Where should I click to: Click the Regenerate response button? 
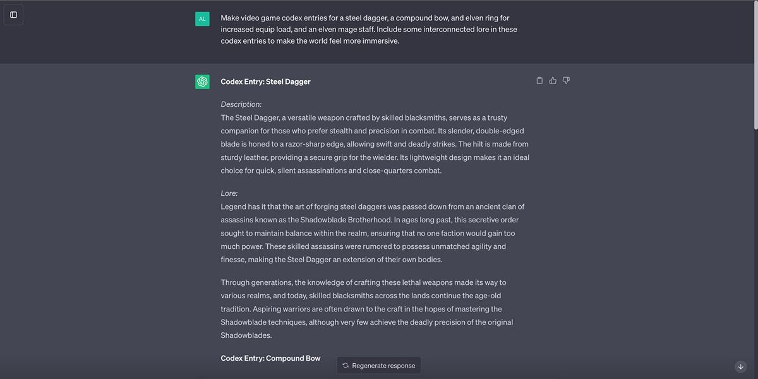click(x=379, y=365)
